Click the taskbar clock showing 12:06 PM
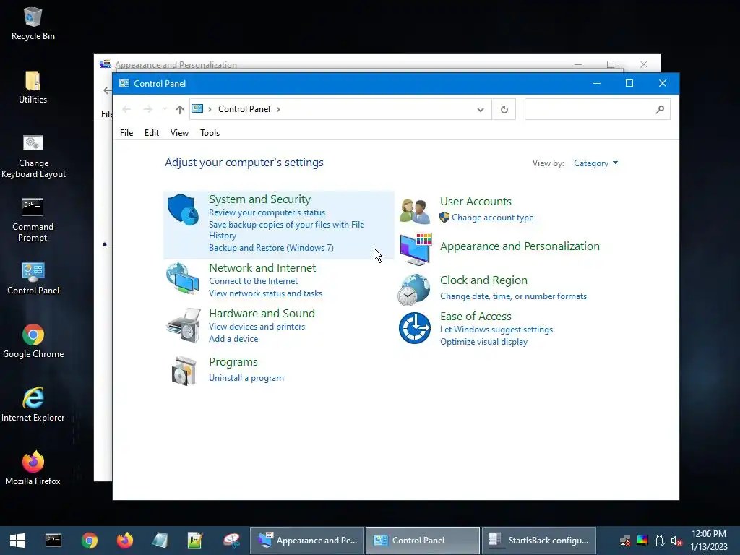This screenshot has height=555, width=740. 709,541
